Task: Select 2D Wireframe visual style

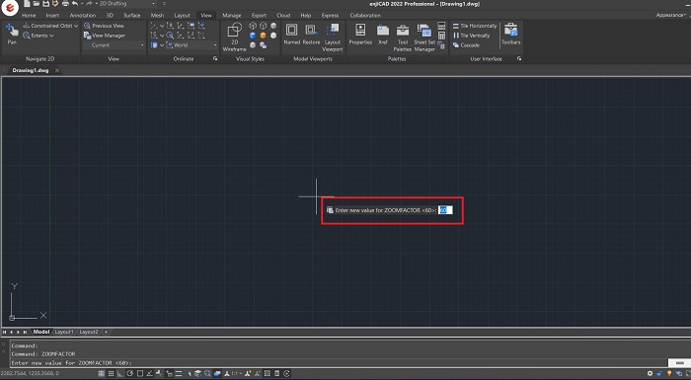Action: (235, 38)
